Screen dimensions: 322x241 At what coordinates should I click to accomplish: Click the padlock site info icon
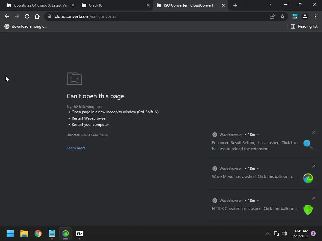pos(49,16)
